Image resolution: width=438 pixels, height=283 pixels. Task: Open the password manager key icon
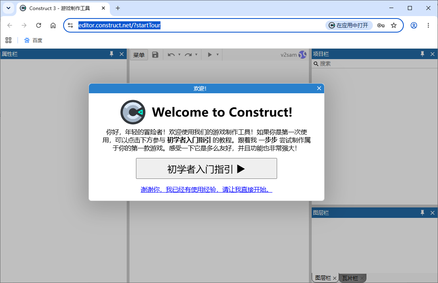pyautogui.click(x=381, y=25)
